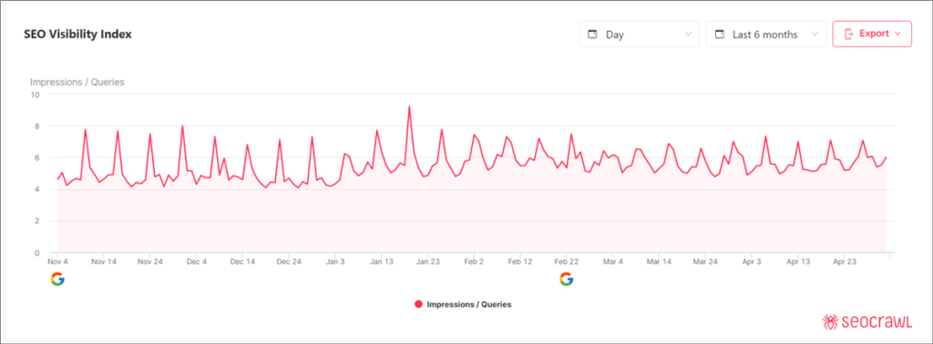Click the Nov 24 x-axis label

coord(150,261)
